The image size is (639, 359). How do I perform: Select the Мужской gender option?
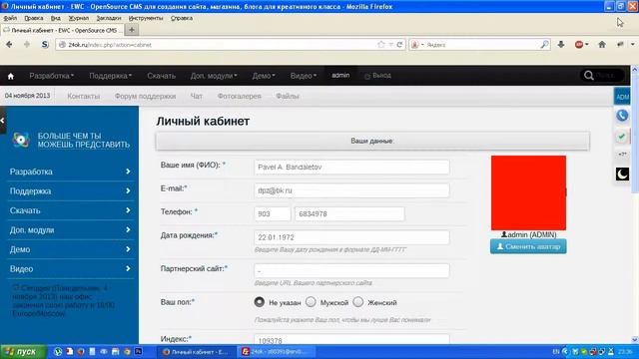311,302
